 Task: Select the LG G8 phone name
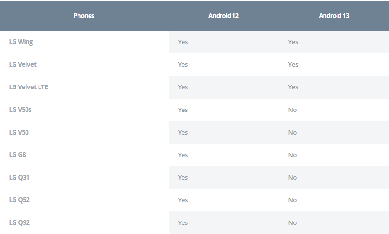coord(17,155)
